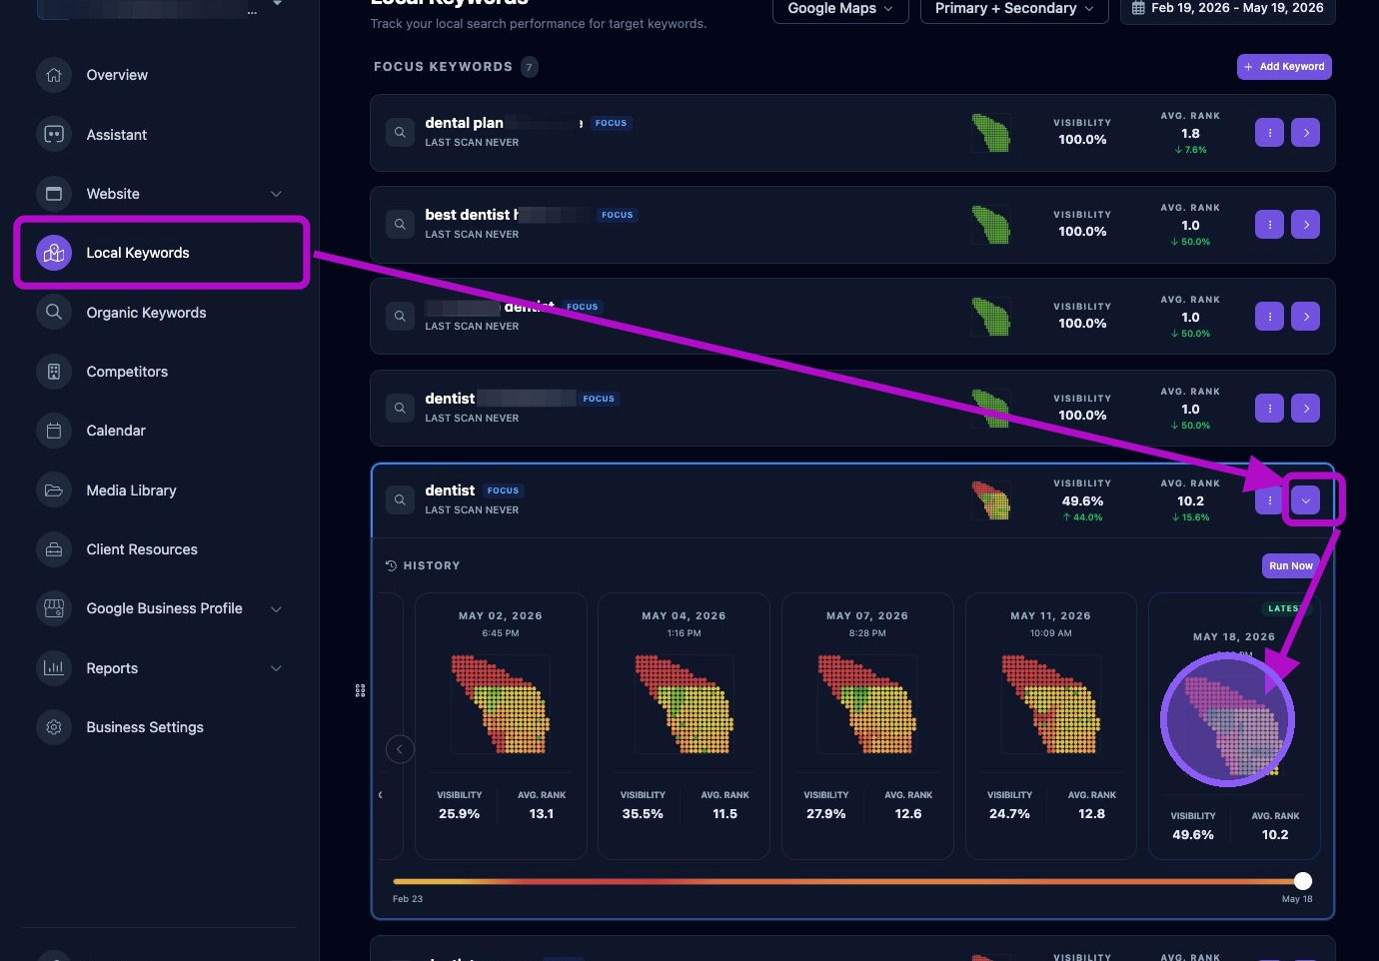This screenshot has height=961, width=1379.
Task: Open options menu for 50.0% third keyword row
Action: coord(1269,317)
